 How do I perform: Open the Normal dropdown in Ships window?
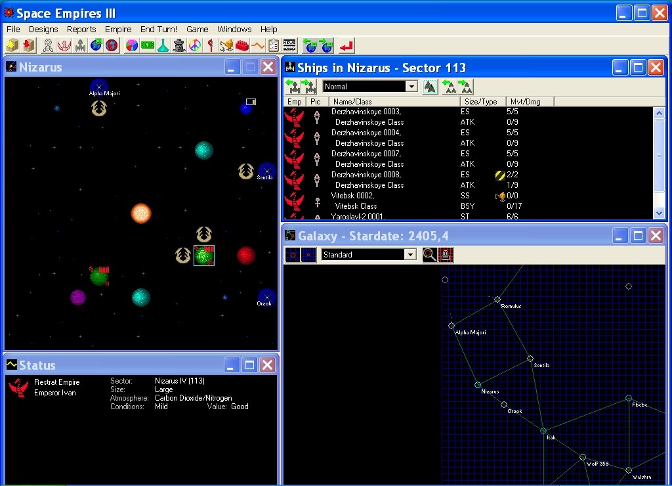(x=411, y=87)
